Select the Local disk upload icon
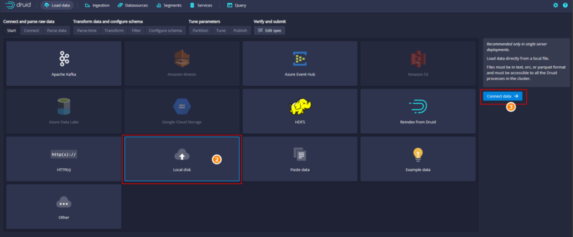This screenshot has width=573, height=237. (x=182, y=154)
